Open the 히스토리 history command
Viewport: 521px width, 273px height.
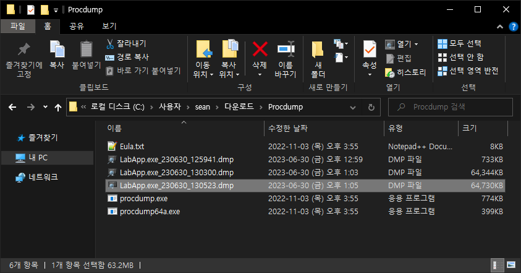(405, 72)
